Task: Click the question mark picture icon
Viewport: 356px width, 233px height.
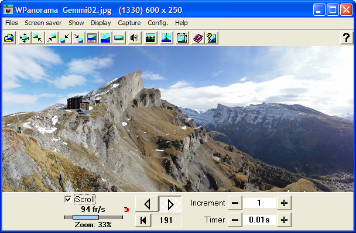Action: pos(211,37)
